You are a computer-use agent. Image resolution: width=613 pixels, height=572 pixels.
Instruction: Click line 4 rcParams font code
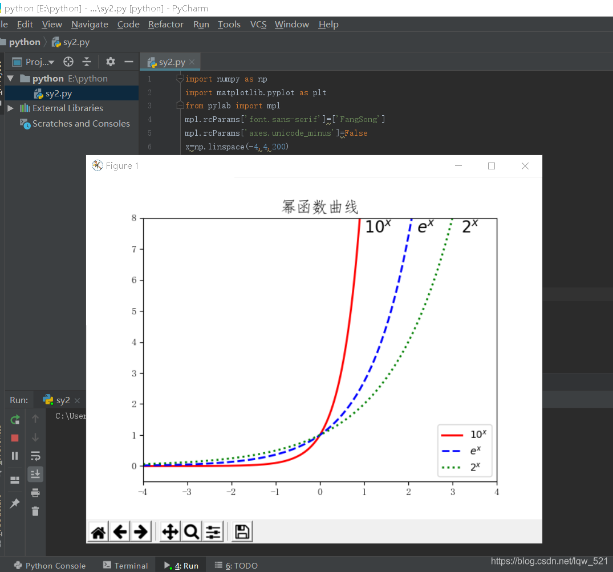(285, 119)
